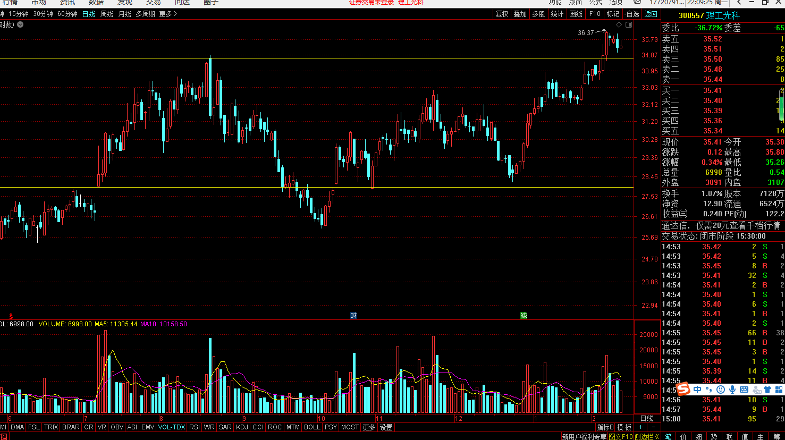Open 多股 multi-stock view

click(x=539, y=14)
